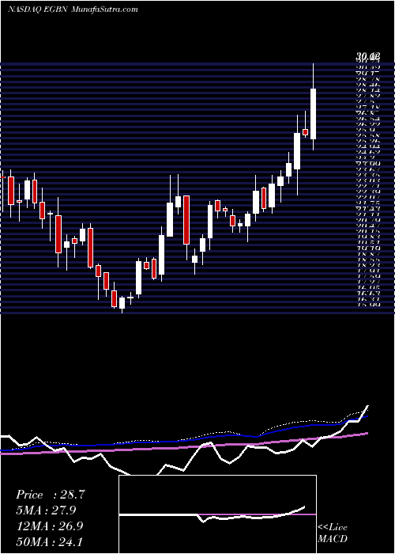Click the large red candle in chart middle

click(x=186, y=220)
